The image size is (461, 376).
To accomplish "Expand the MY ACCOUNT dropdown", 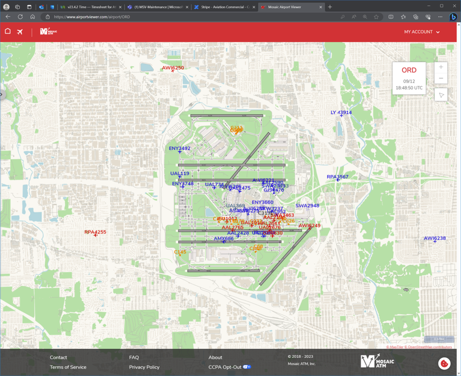I will [422, 32].
